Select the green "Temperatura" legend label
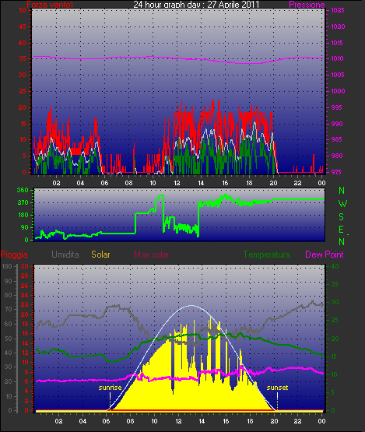This screenshot has height=432, width=365. 266,255
